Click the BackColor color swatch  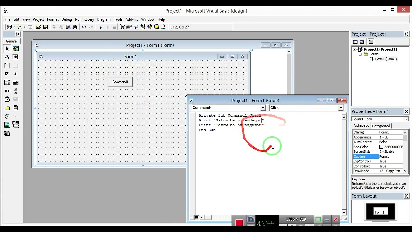tap(381, 147)
